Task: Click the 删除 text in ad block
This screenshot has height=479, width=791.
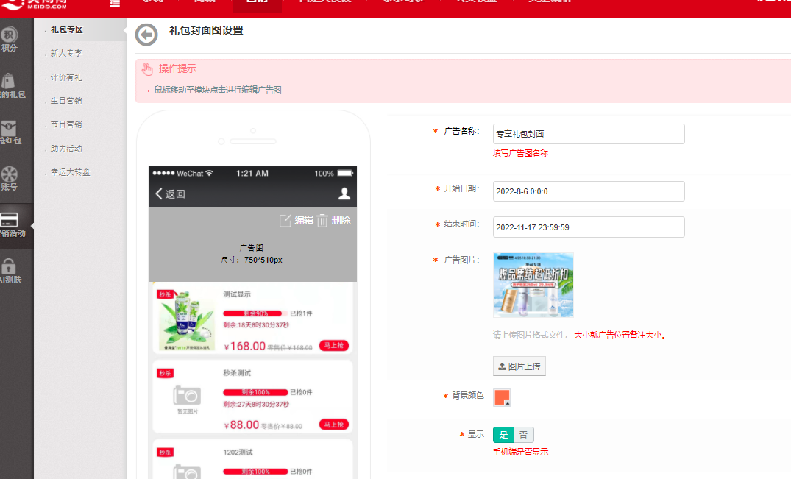Action: (341, 220)
